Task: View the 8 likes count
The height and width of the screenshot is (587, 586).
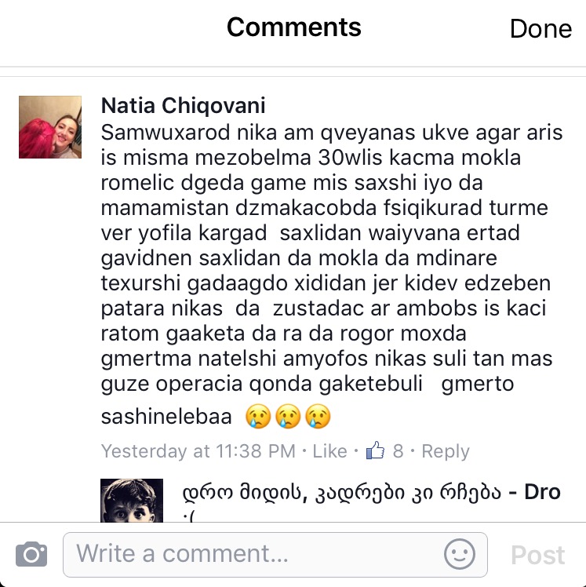Action: click(x=399, y=451)
